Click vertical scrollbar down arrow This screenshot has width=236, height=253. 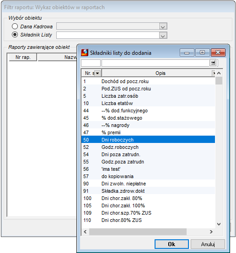tap(219, 224)
